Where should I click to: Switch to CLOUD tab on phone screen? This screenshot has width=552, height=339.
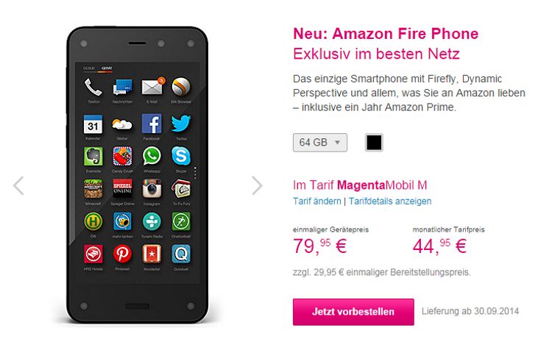pos(89,68)
